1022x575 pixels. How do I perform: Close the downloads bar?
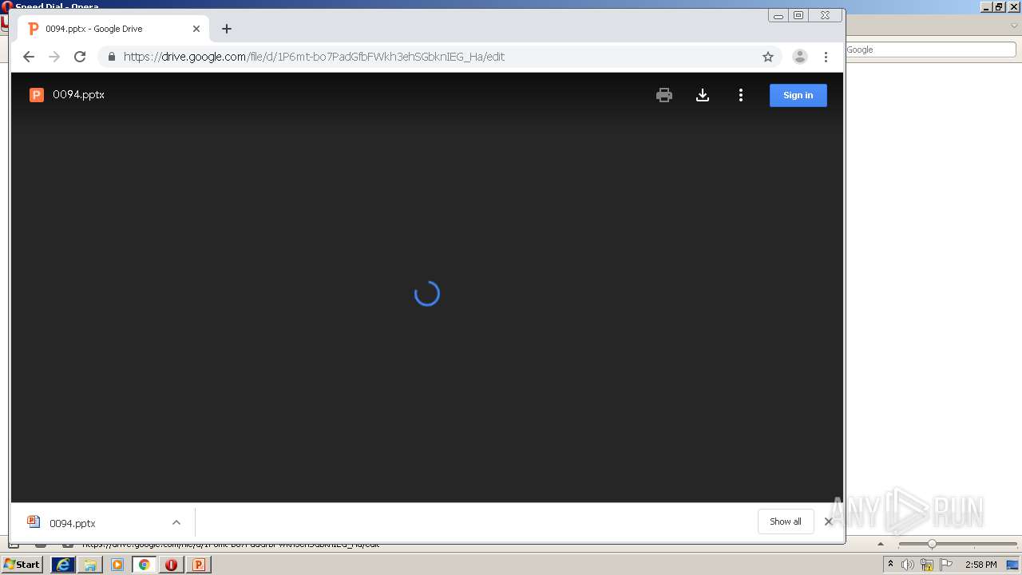click(x=828, y=521)
